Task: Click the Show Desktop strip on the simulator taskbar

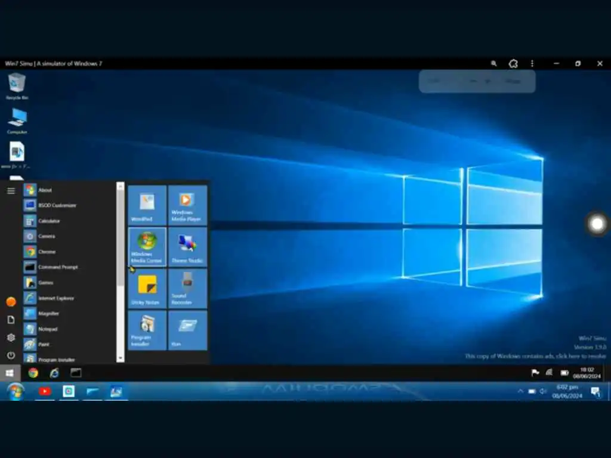Action: [608, 373]
